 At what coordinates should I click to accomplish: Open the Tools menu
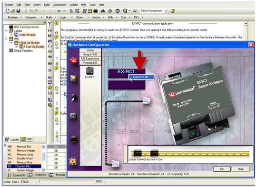(92, 5)
